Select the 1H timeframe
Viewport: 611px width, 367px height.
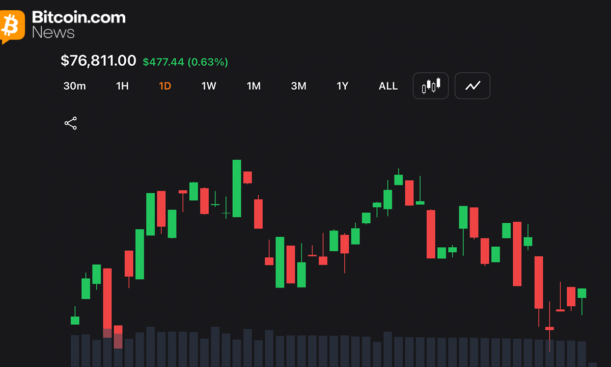pos(122,86)
